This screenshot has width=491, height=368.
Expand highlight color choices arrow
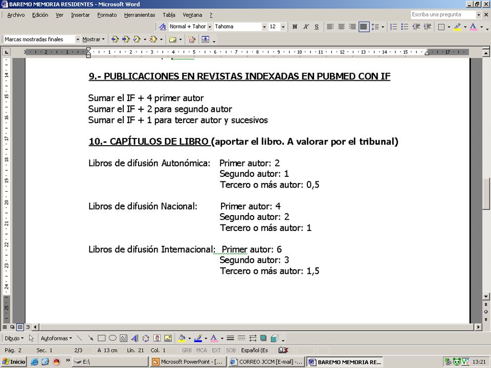[x=465, y=27]
